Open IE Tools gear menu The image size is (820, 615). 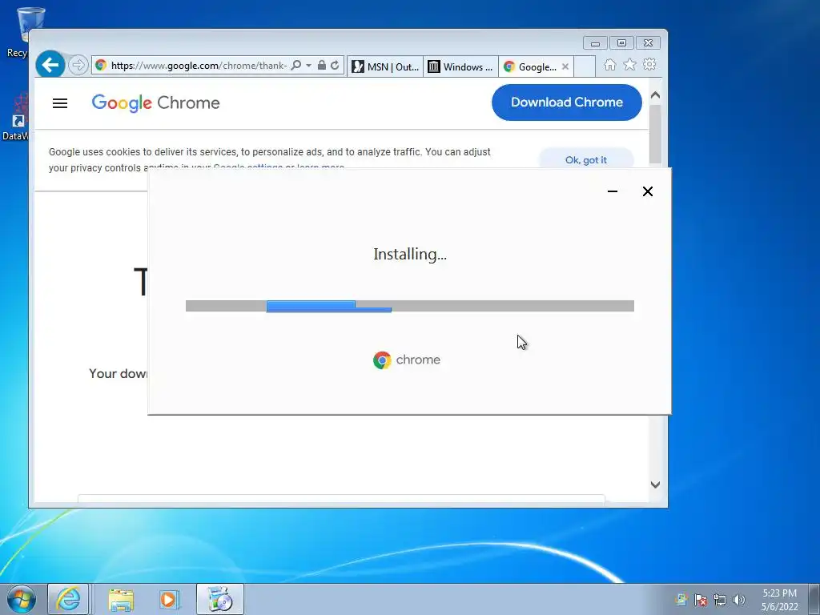pyautogui.click(x=649, y=64)
